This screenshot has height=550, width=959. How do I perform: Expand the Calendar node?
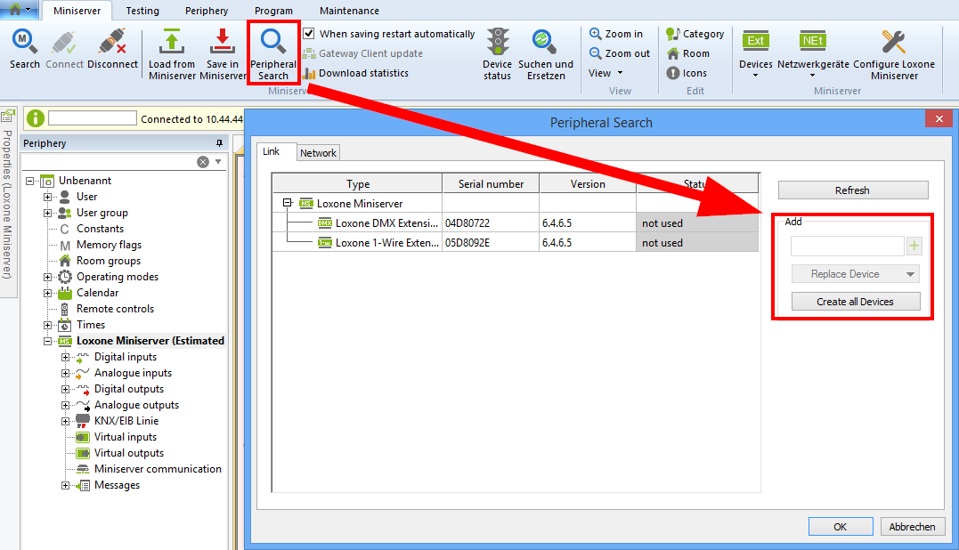pyautogui.click(x=47, y=294)
